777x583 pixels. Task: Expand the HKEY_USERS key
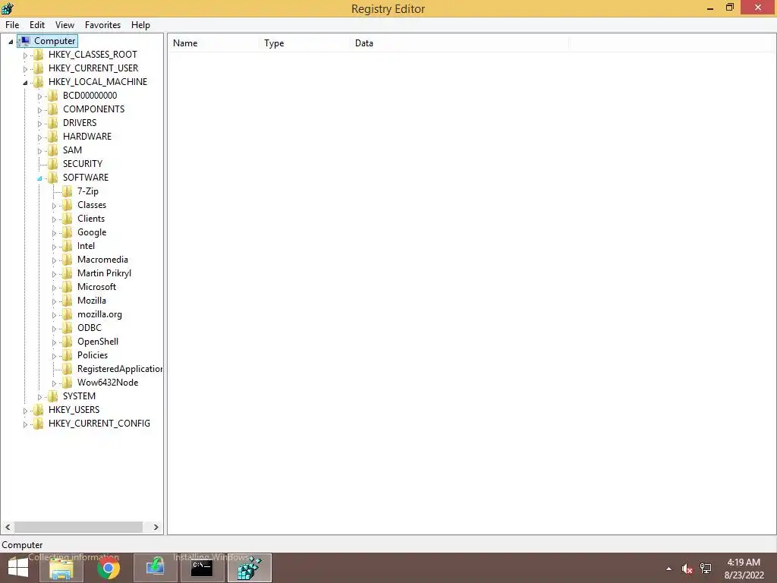point(25,411)
